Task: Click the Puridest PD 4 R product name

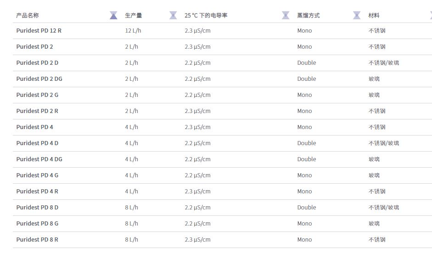Action: coord(37,192)
